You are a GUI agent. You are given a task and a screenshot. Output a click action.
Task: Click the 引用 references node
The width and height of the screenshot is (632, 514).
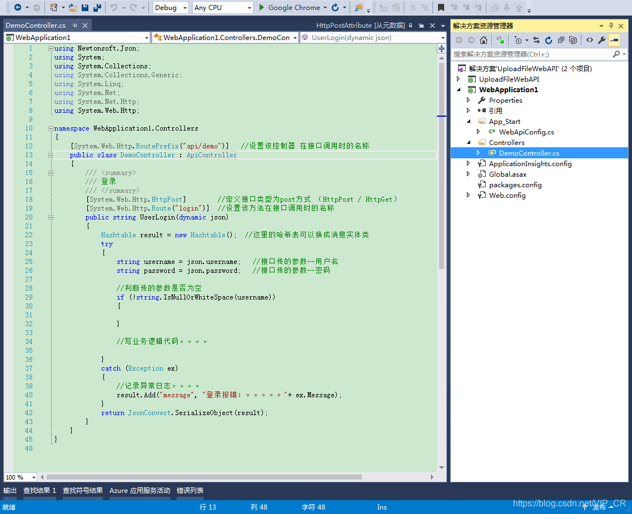pos(495,111)
